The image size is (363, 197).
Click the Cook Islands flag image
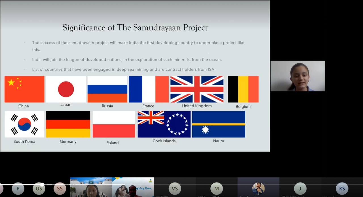pyautogui.click(x=164, y=124)
